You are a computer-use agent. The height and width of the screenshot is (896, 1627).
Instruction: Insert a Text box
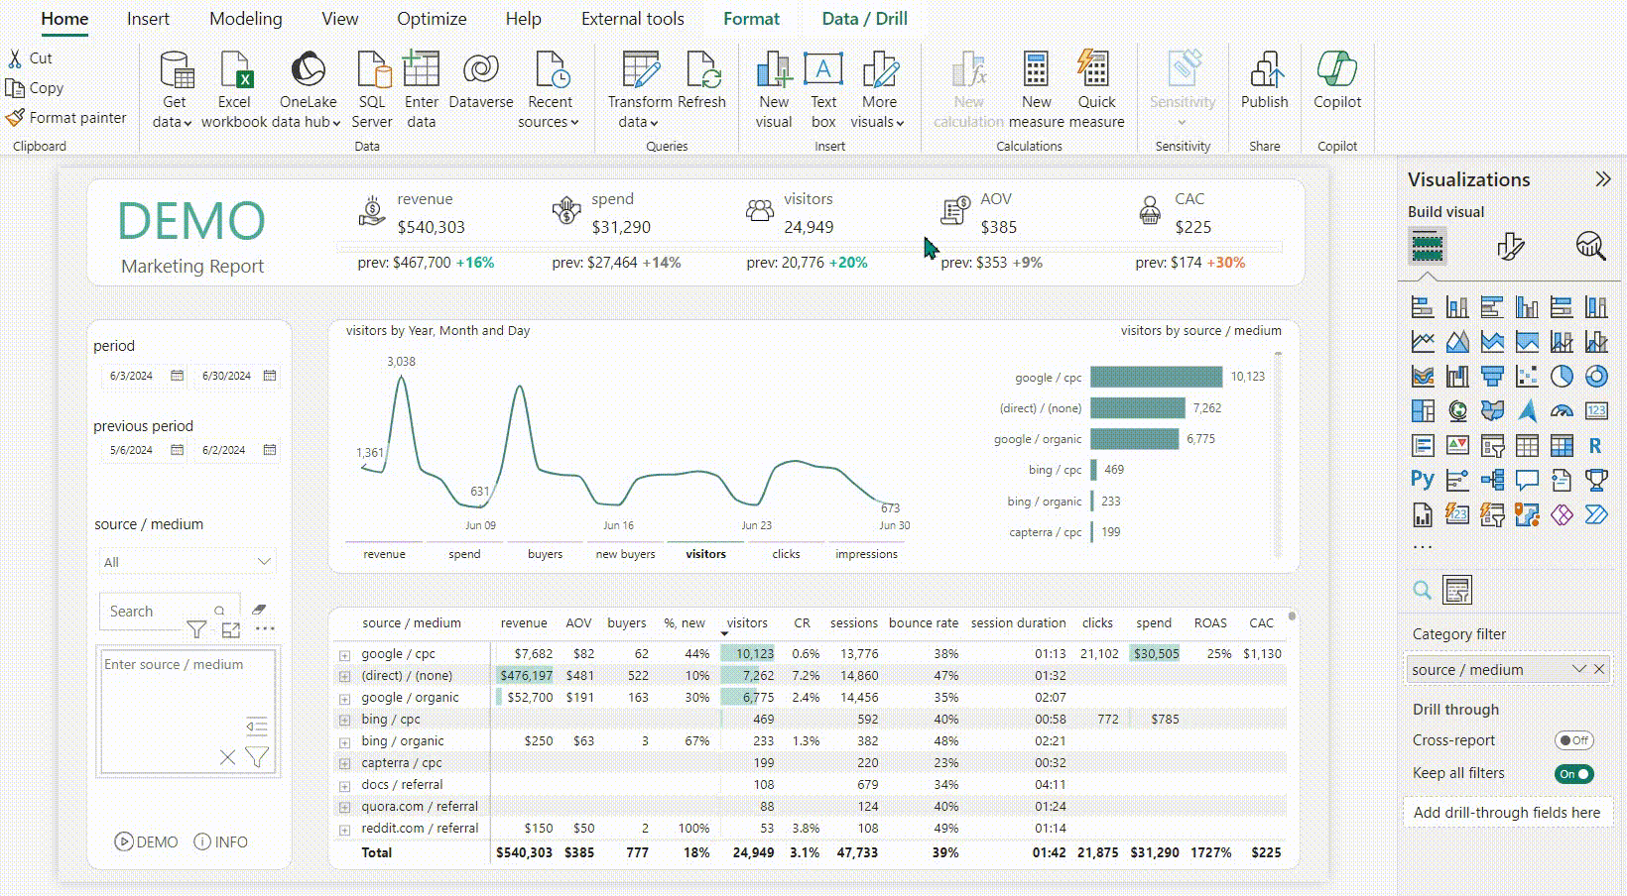pos(822,84)
